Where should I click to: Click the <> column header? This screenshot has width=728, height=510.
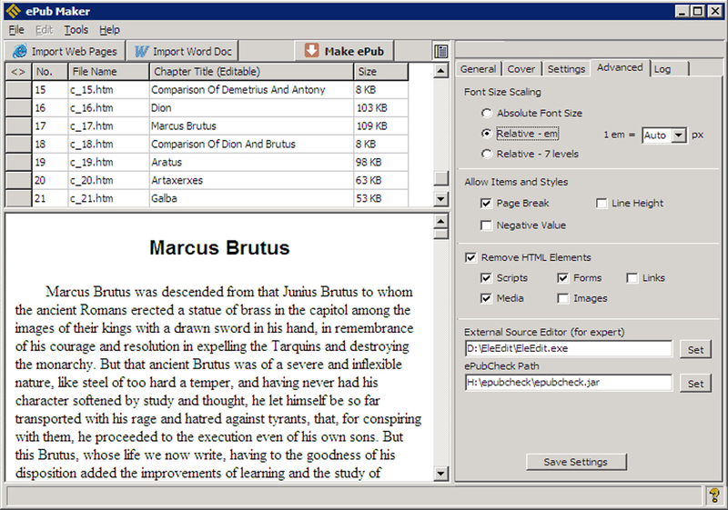(x=18, y=72)
